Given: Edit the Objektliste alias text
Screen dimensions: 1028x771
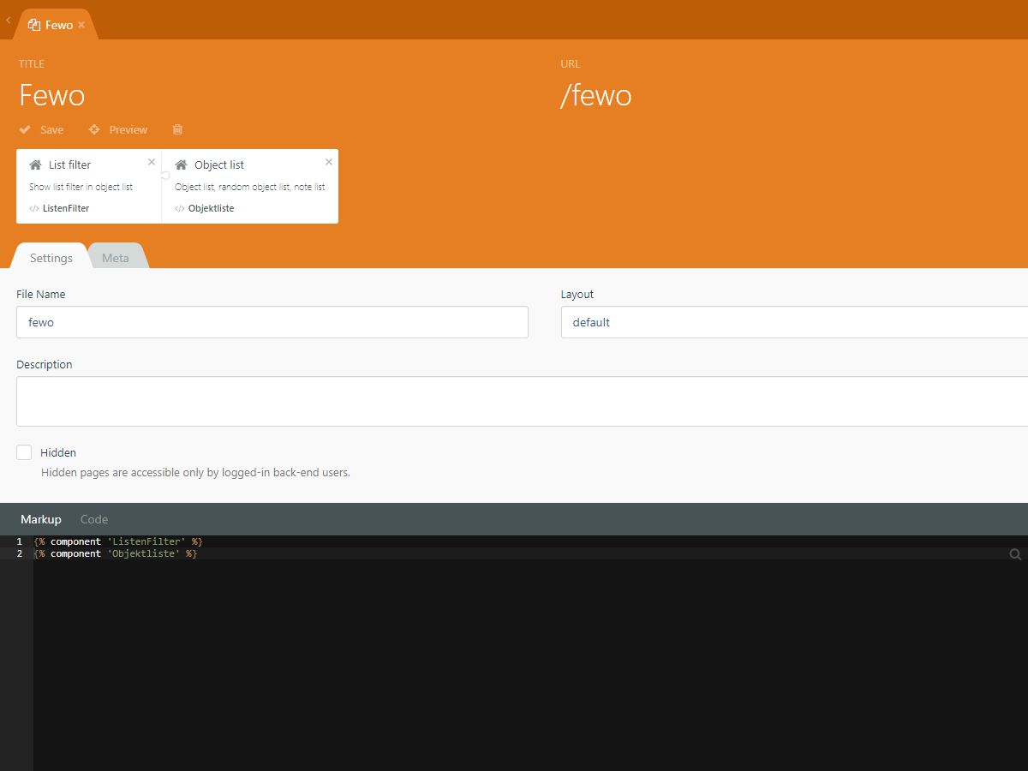Looking at the screenshot, I should coord(212,208).
